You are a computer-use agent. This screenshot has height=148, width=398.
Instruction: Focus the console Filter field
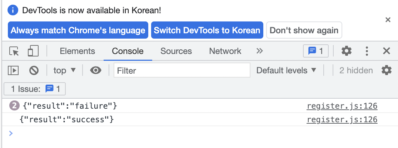click(x=182, y=70)
